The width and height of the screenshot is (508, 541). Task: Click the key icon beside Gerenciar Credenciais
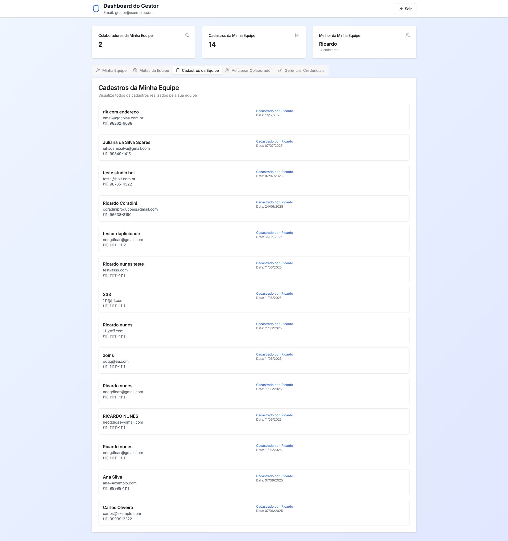coord(280,70)
